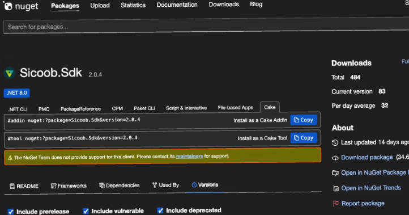
Task: Click the Versions clock icon
Action: pyautogui.click(x=194, y=185)
